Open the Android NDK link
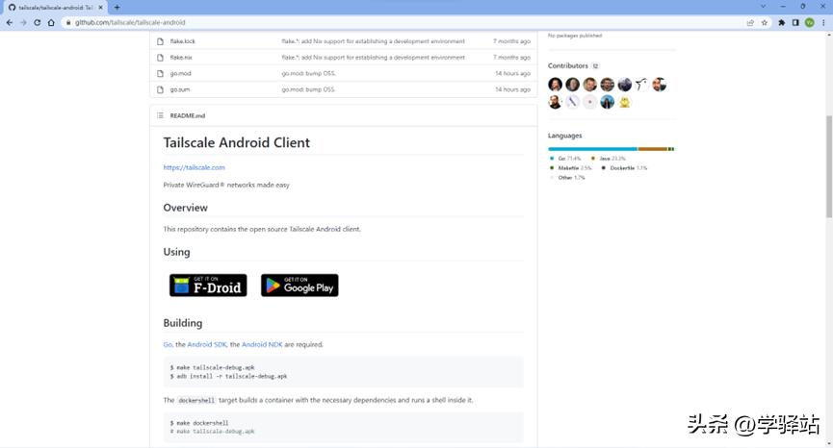The height and width of the screenshot is (448, 833). pos(262,344)
